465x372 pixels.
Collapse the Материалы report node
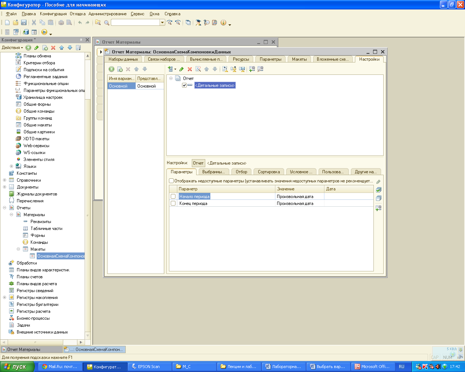(x=11, y=215)
